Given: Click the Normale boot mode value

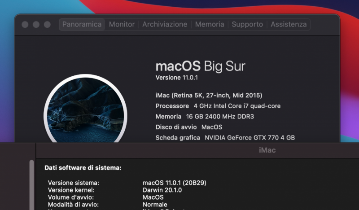Looking at the screenshot, I should click(155, 205).
